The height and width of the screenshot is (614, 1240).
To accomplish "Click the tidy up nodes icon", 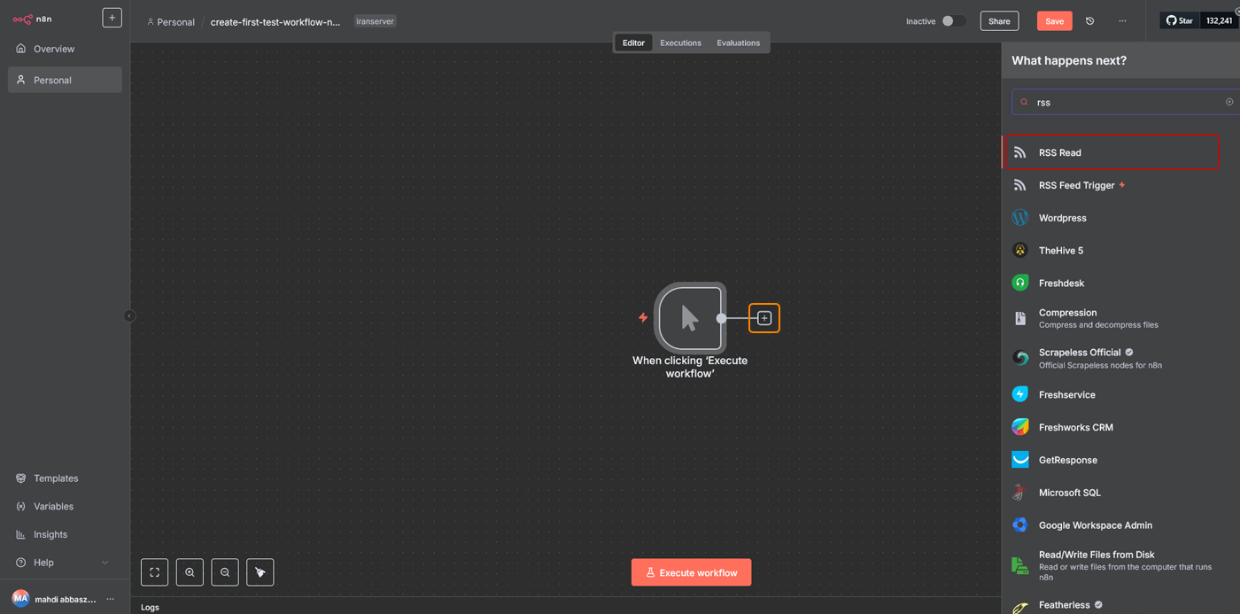I will coord(260,572).
